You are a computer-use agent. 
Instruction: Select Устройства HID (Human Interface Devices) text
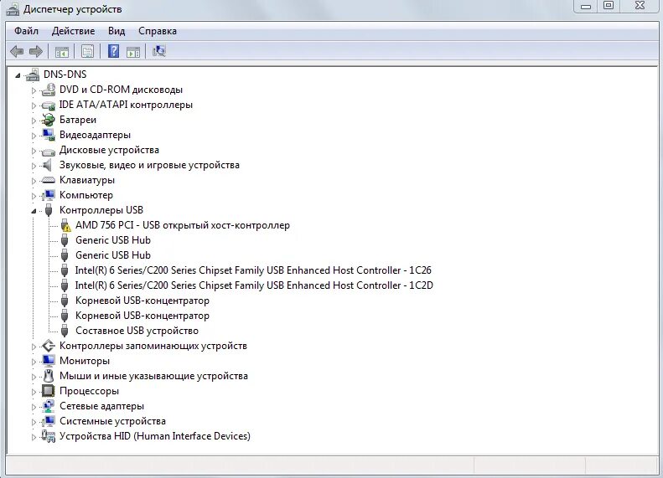155,436
